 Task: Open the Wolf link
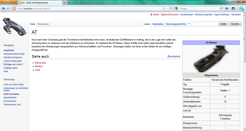point(37,70)
